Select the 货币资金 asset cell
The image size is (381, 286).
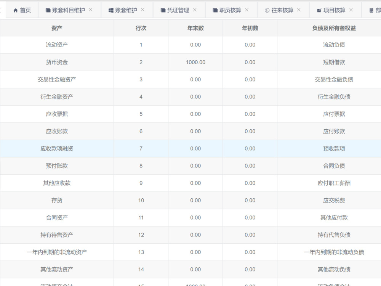click(x=57, y=62)
